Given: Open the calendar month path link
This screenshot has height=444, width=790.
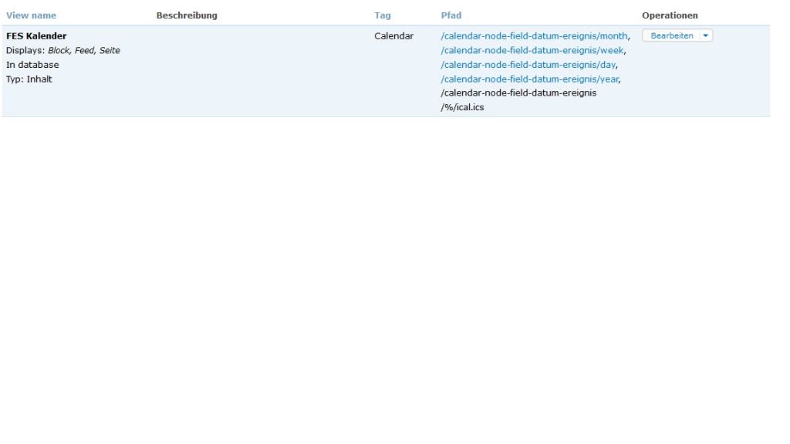Looking at the screenshot, I should (x=535, y=36).
